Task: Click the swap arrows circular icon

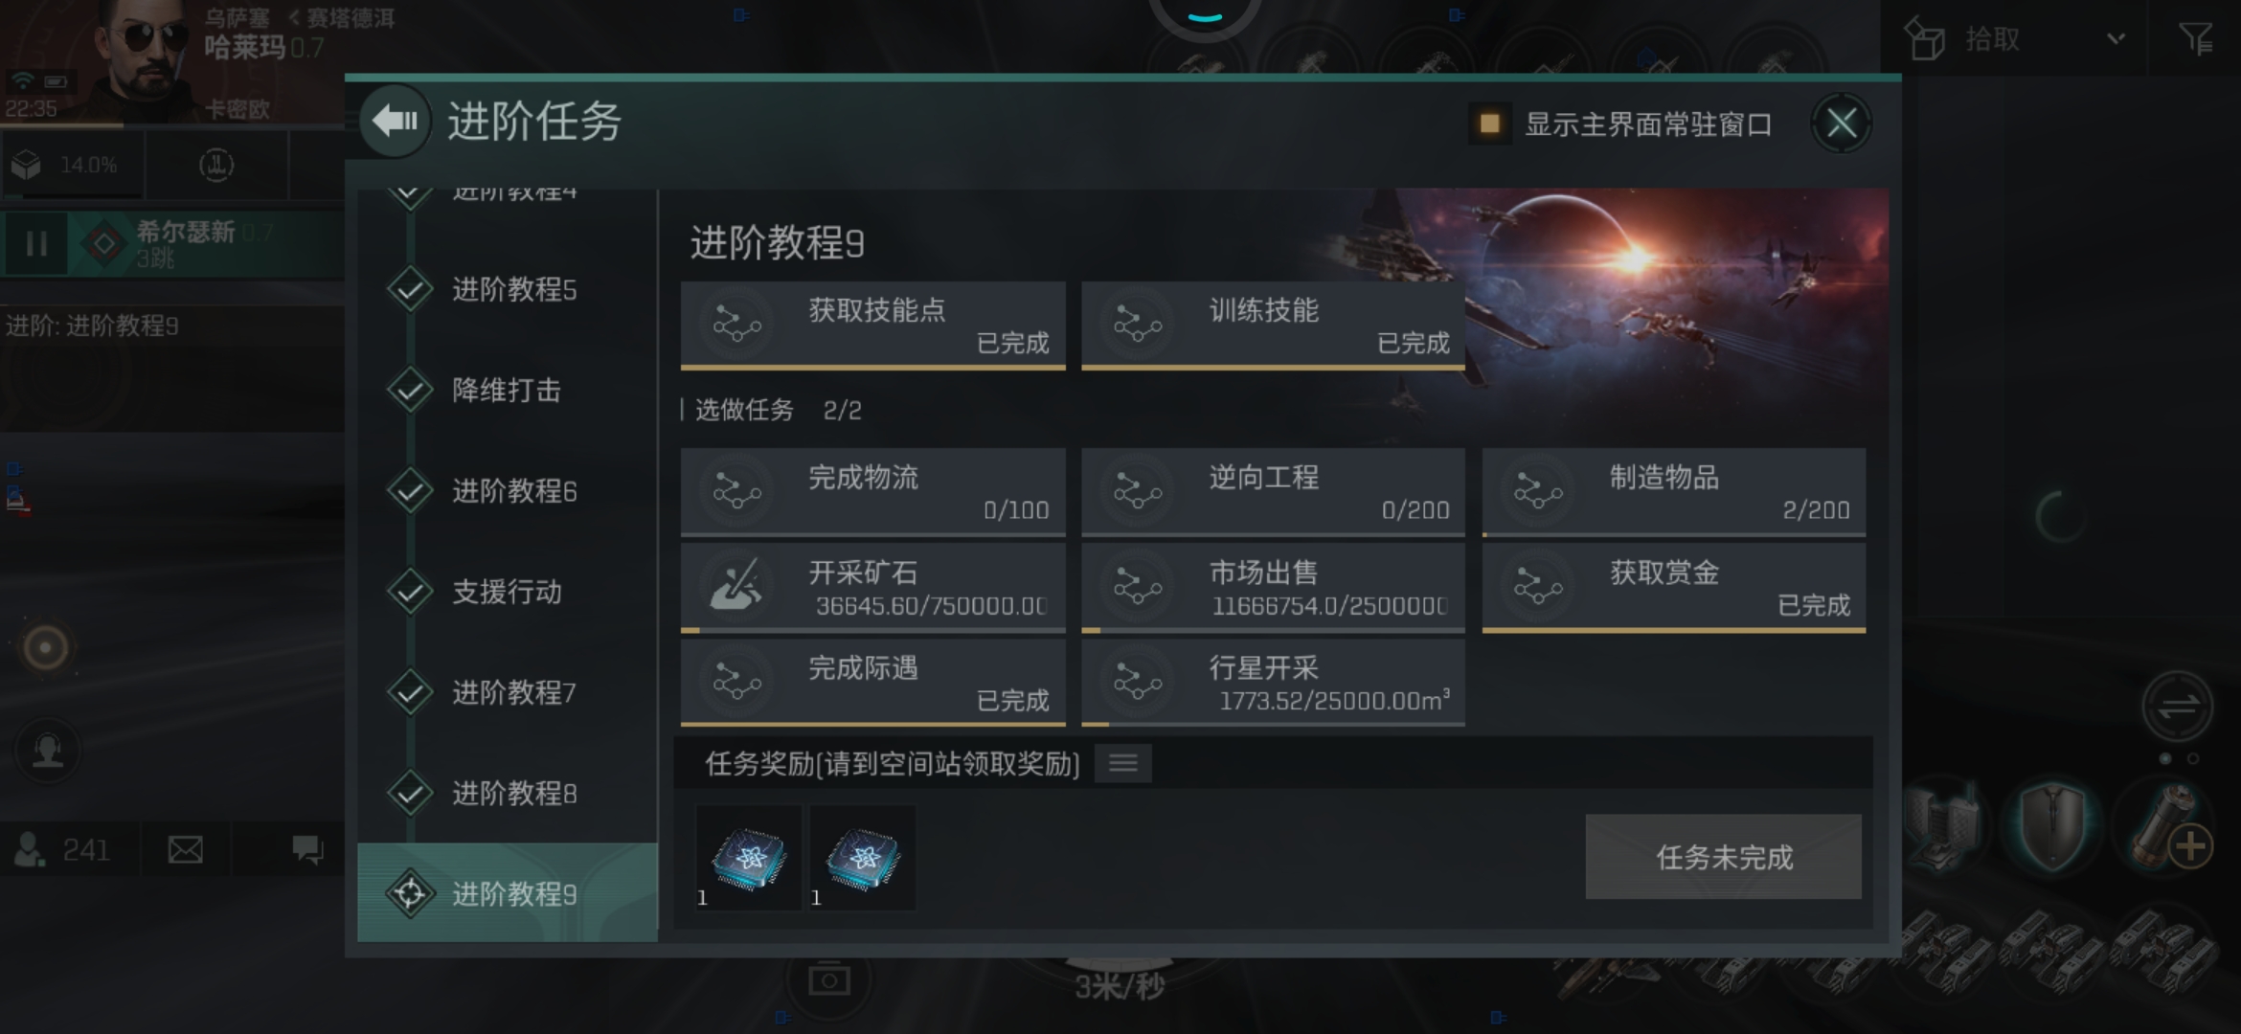Action: (2177, 708)
